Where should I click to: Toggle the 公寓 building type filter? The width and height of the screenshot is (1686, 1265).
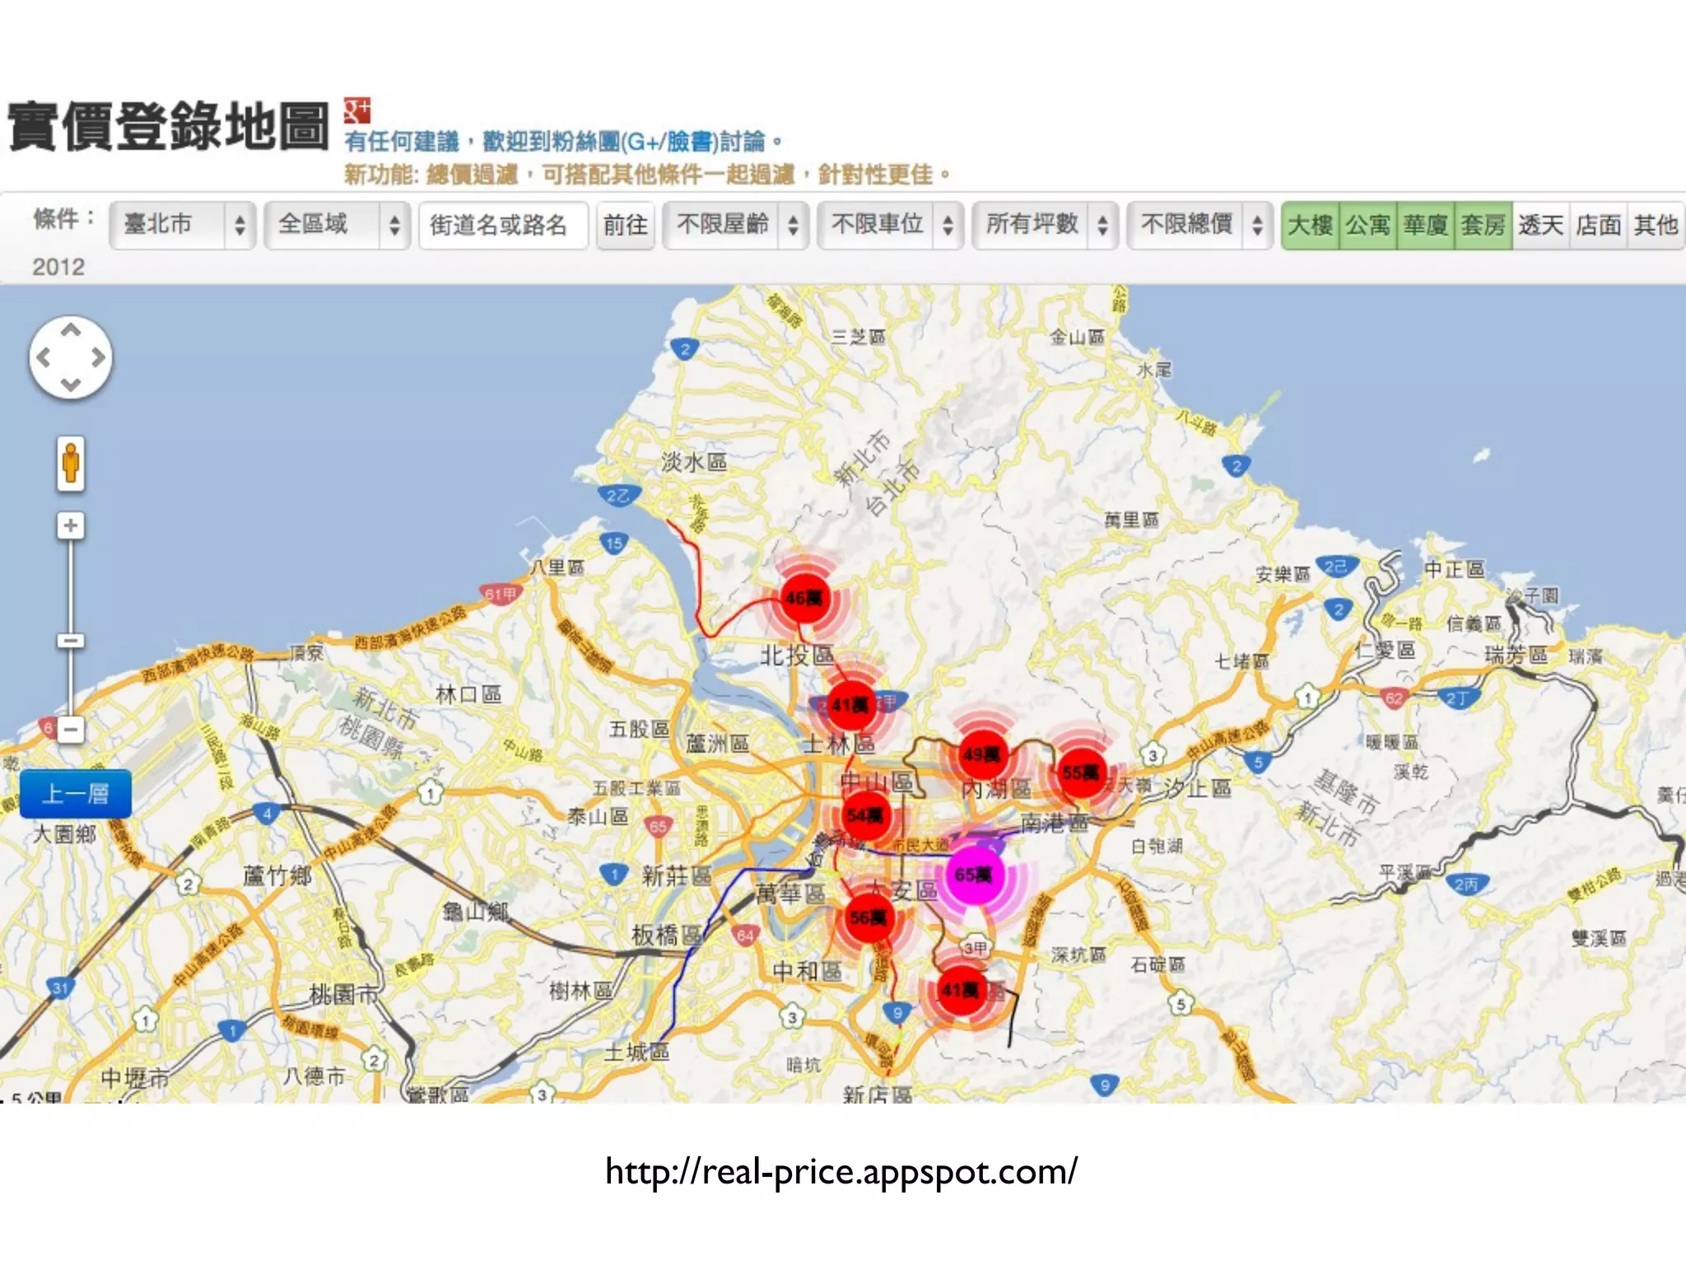[x=1368, y=225]
